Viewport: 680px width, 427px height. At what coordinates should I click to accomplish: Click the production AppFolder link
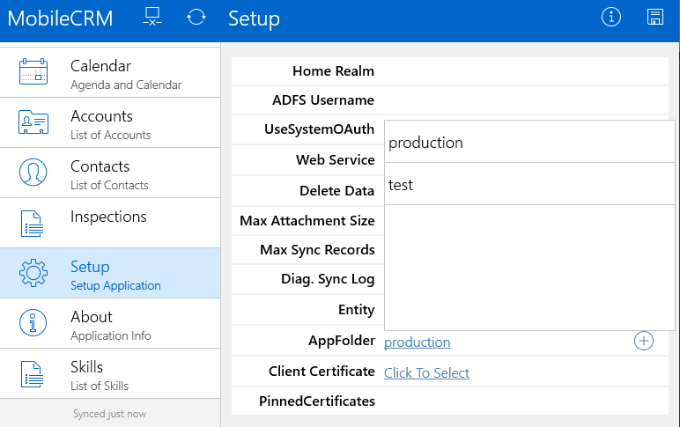[x=418, y=342]
